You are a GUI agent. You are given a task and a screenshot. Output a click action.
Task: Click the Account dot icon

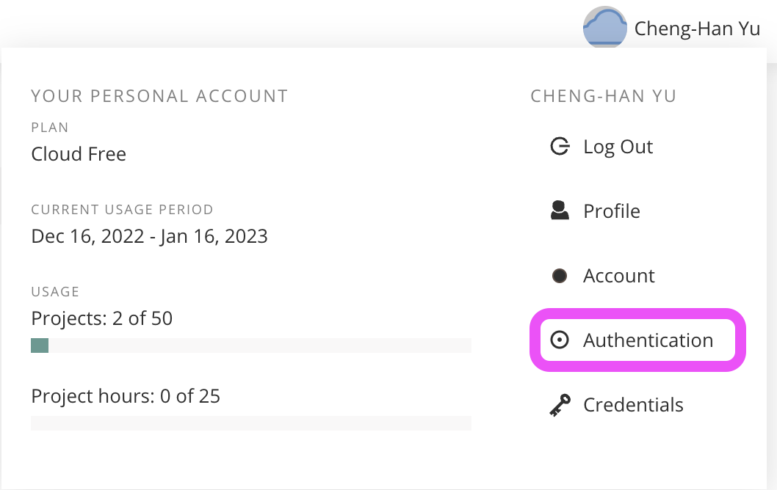point(560,276)
